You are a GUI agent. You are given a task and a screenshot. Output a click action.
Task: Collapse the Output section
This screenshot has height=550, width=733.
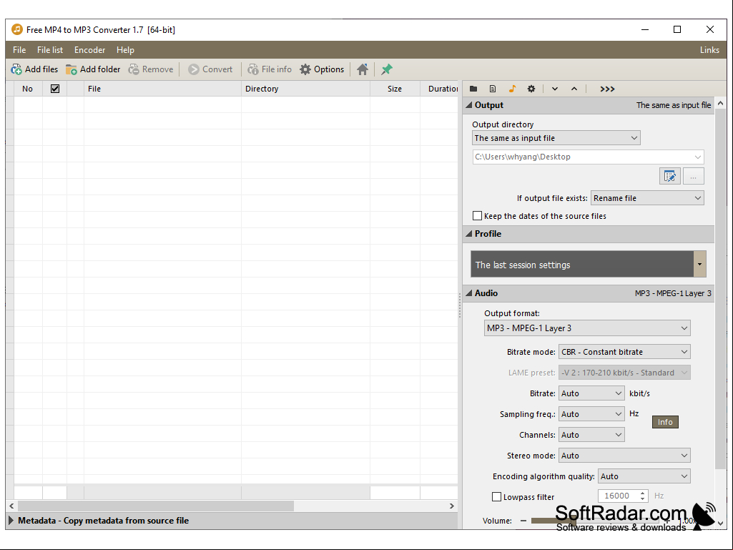pyautogui.click(x=469, y=105)
